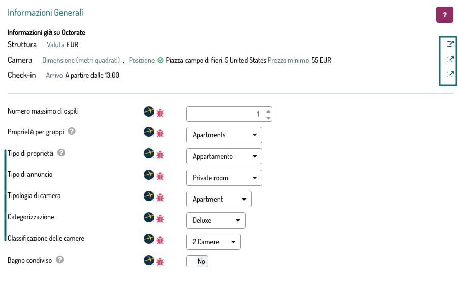The image size is (458, 281).
Task: Expand the Tipo di proprietà dropdown
Action: click(x=224, y=156)
